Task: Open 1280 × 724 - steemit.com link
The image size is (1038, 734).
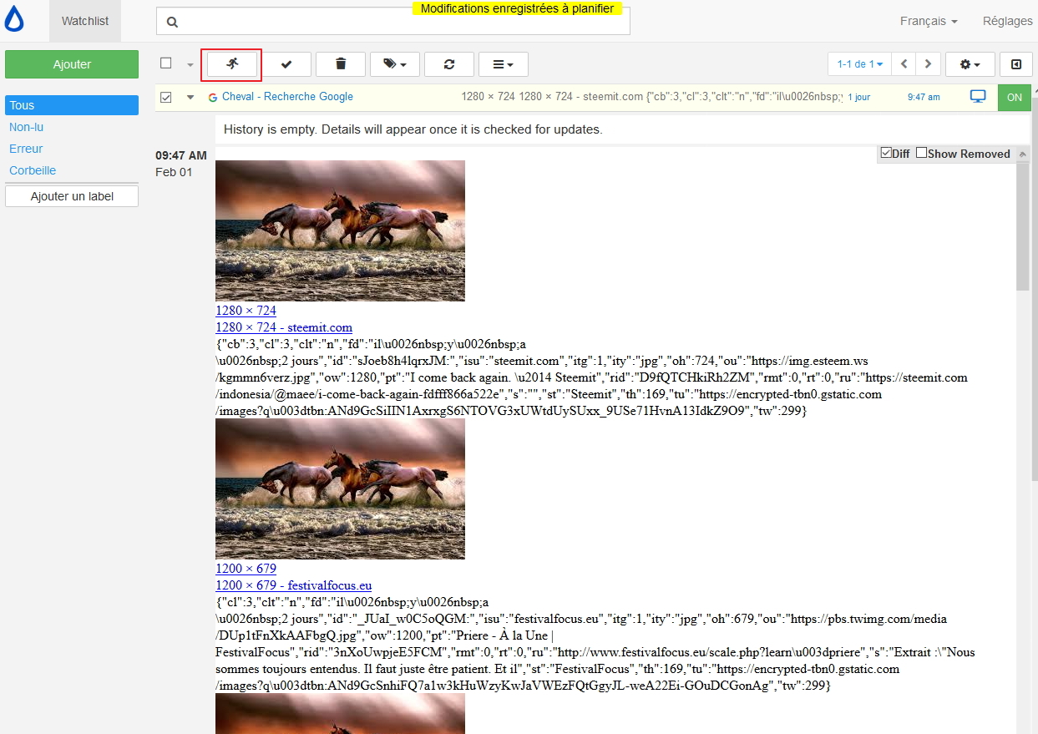Action: point(284,327)
